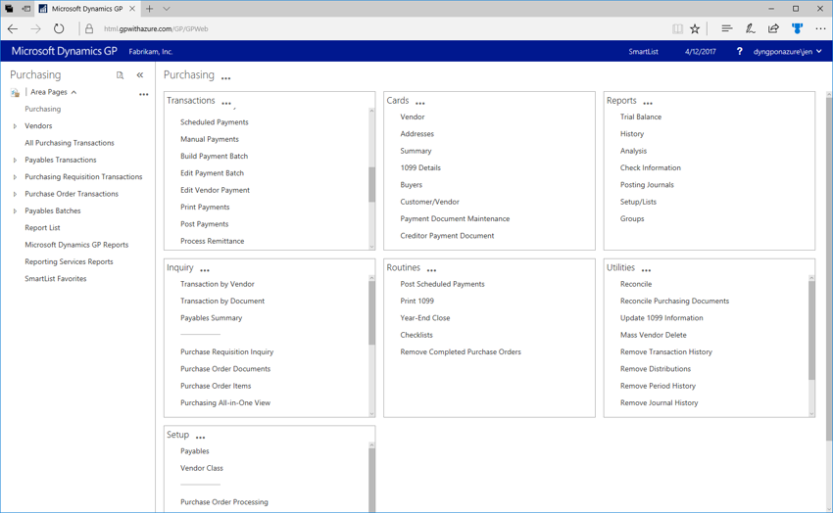Open Inquiry section ellipsis menu
The width and height of the screenshot is (833, 513).
[205, 270]
